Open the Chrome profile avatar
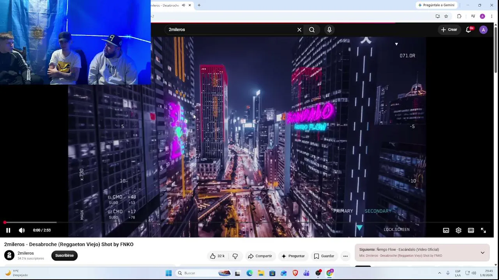 tap(482, 16)
